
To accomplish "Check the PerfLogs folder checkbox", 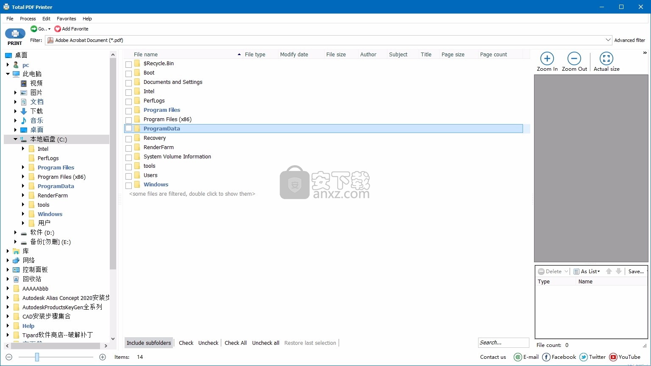I will click(128, 102).
